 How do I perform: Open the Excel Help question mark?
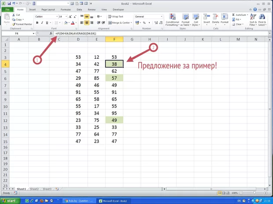pyautogui.click(x=255, y=10)
